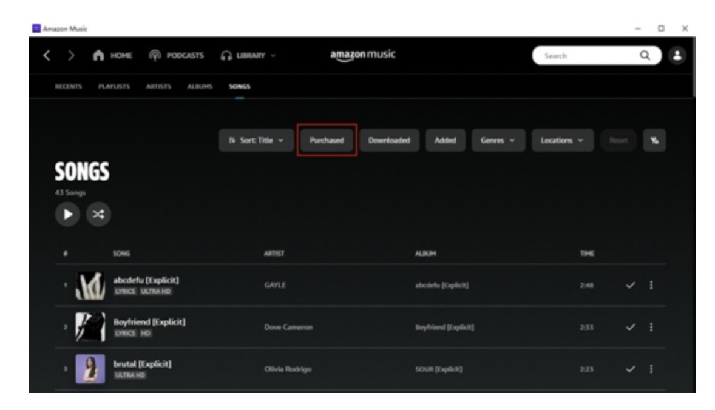Select the Songs tab
This screenshot has height=410, width=715.
pos(240,87)
